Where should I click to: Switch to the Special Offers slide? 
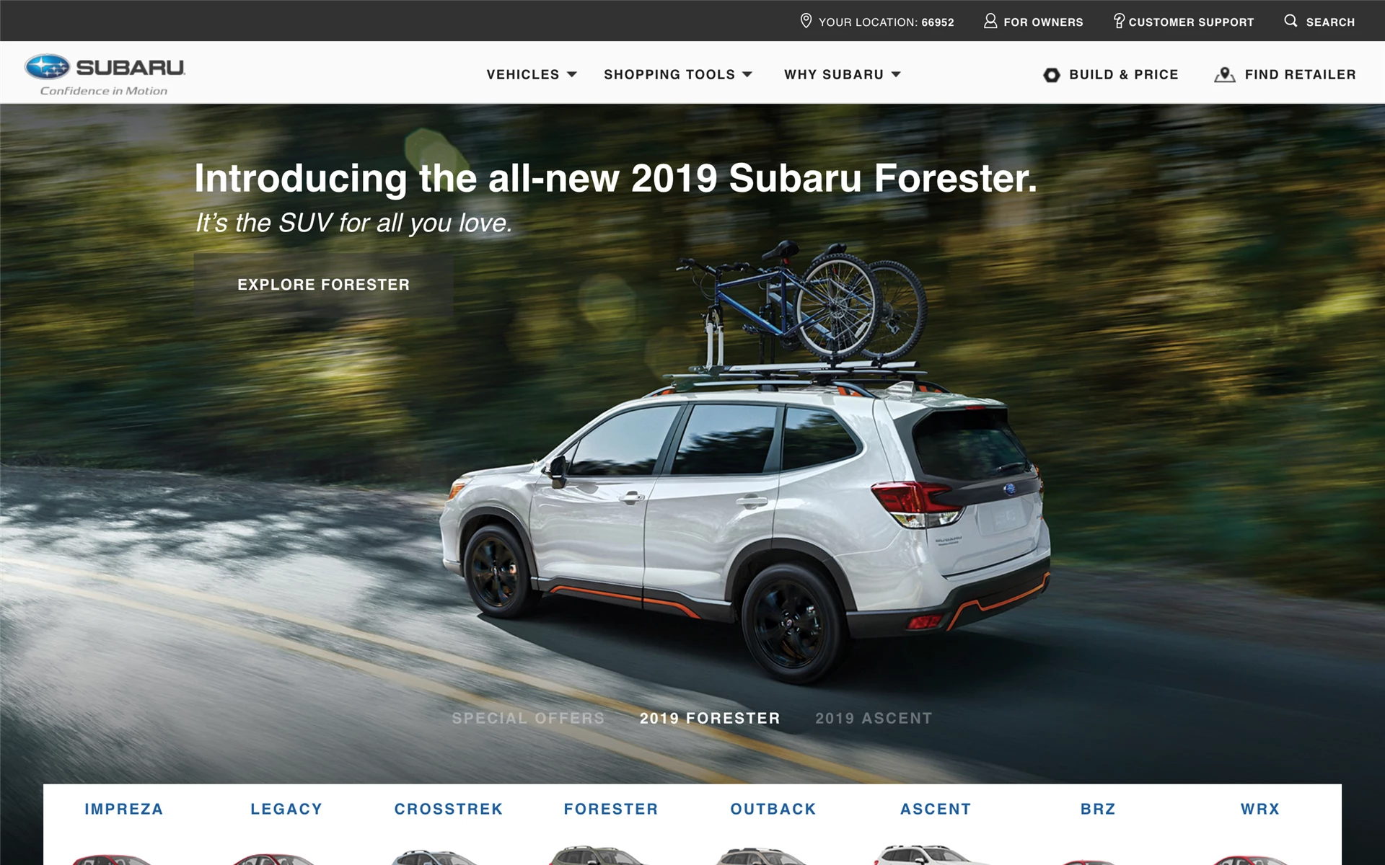click(x=528, y=718)
